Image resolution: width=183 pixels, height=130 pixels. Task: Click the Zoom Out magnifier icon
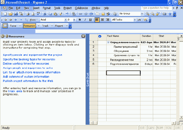pos(153,14)
